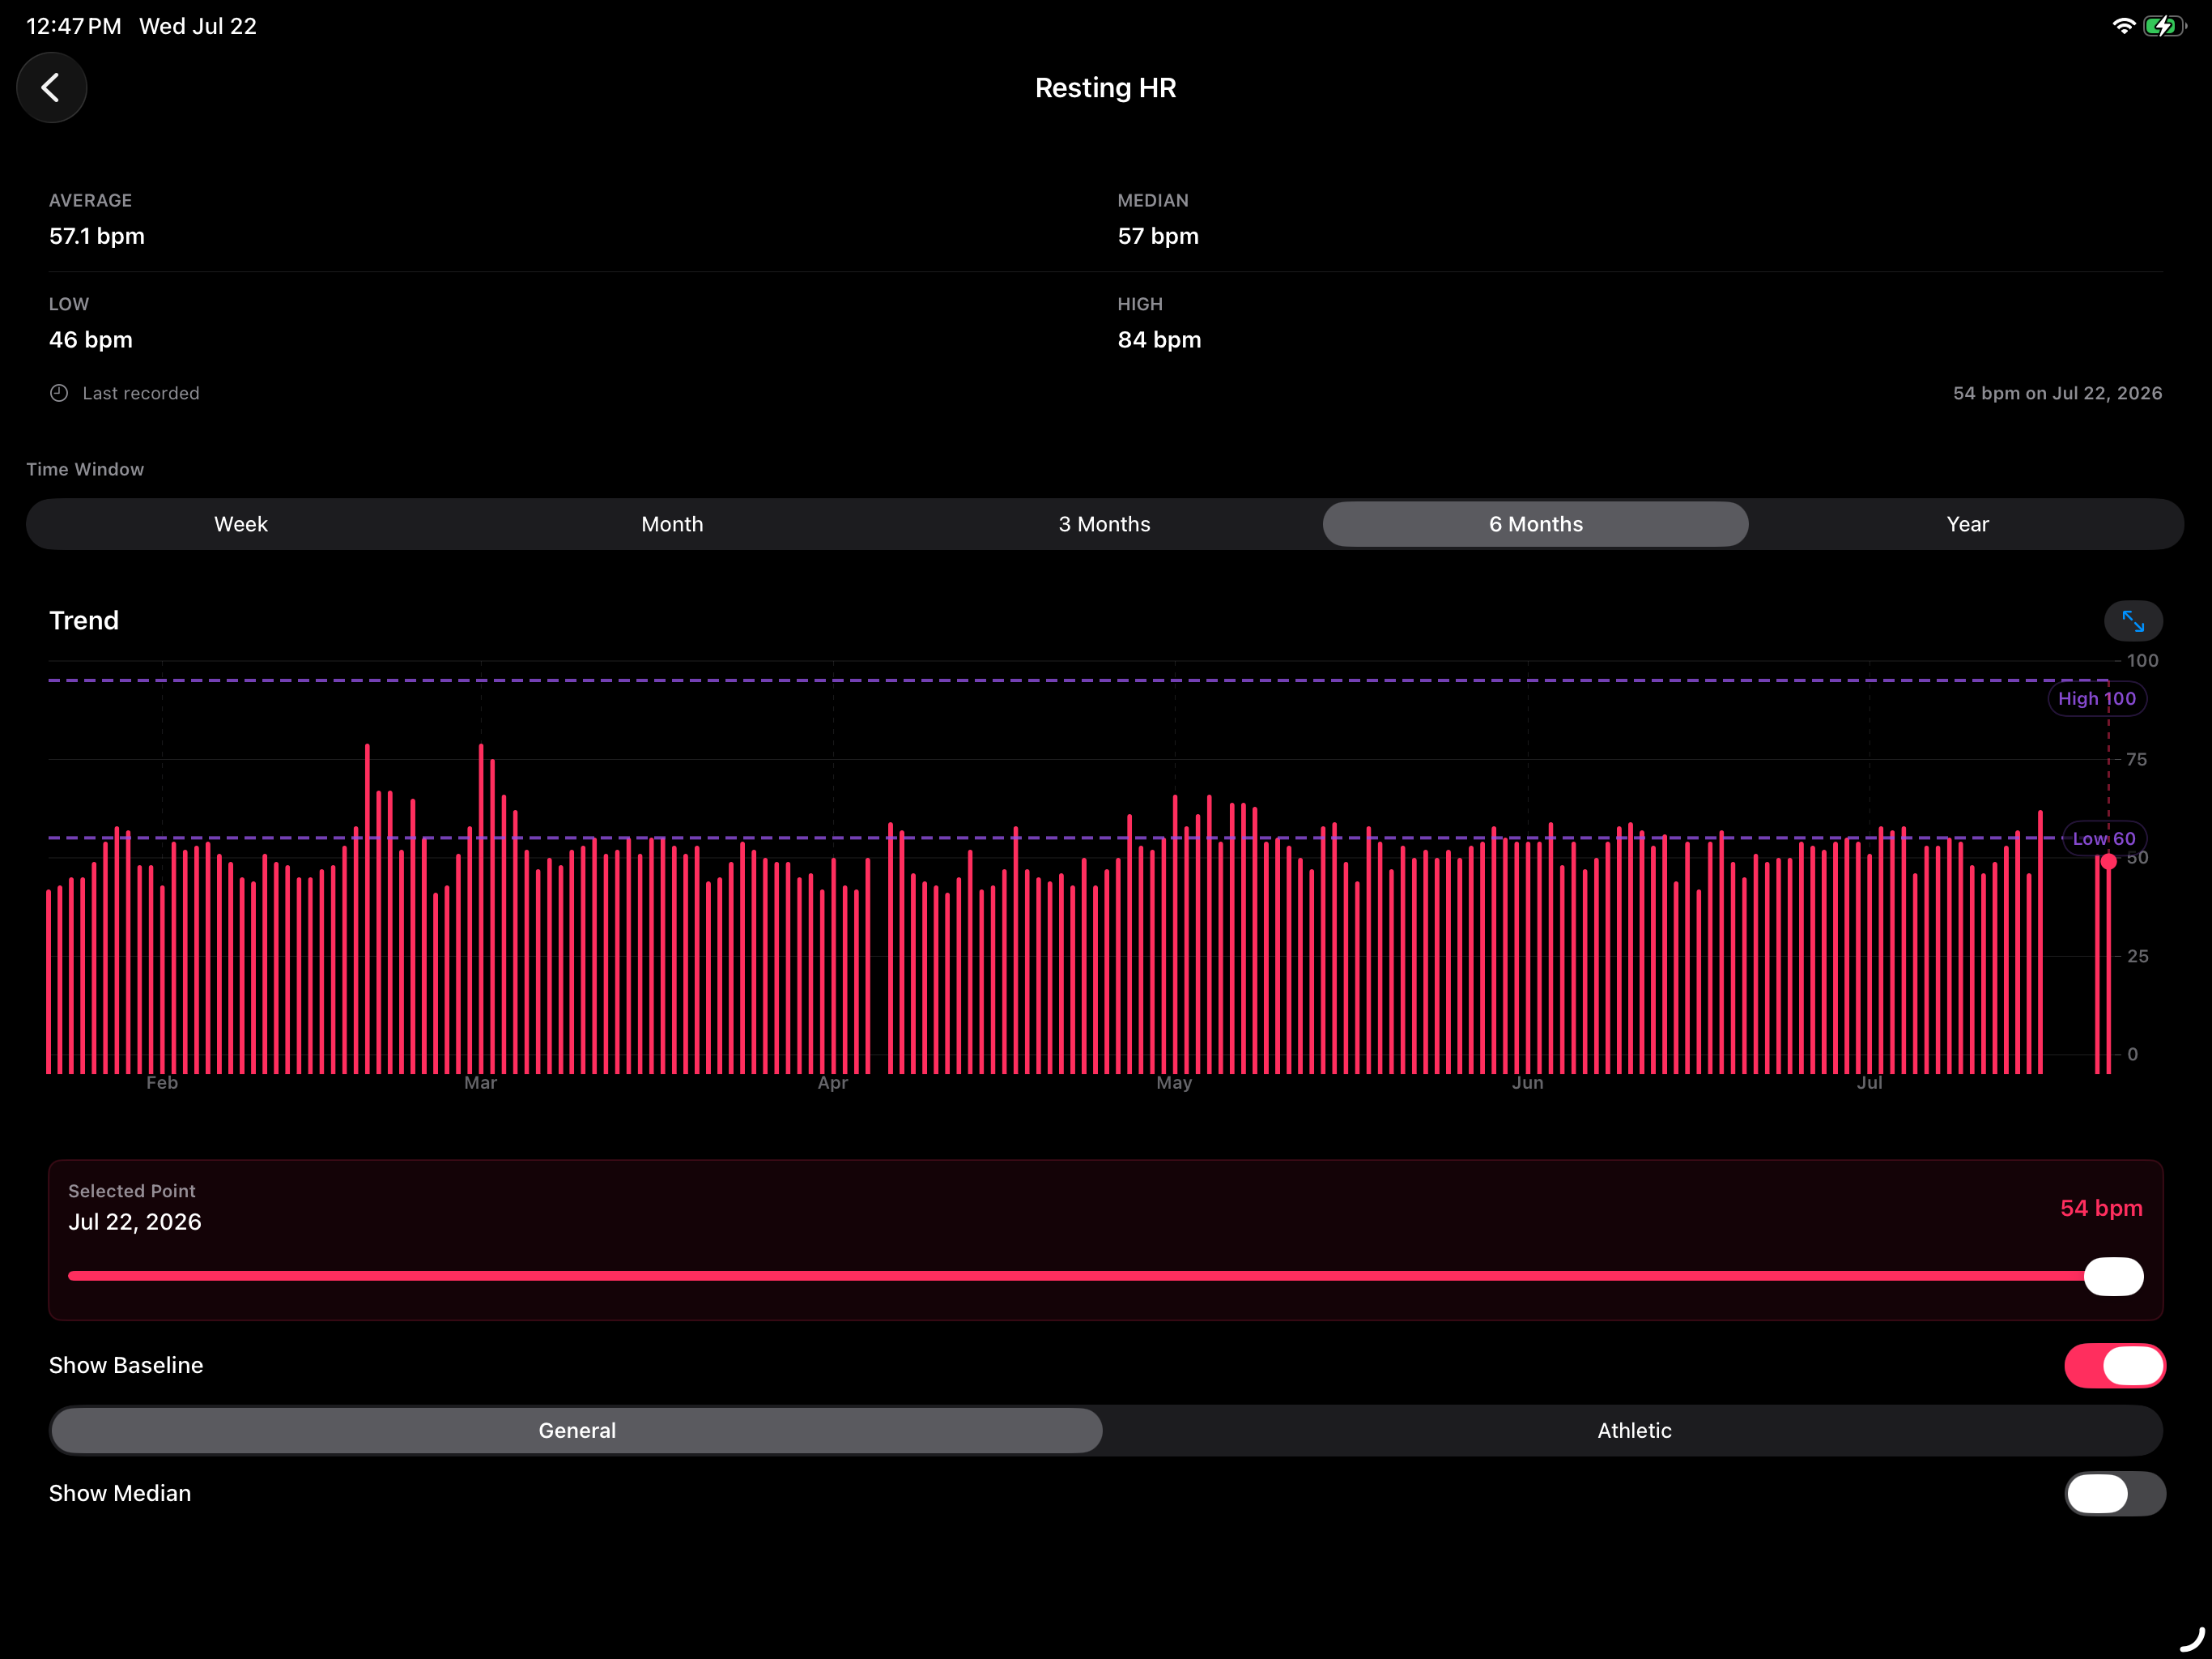Tap the Feb label on the chart axis
Screen dimensions: 2212x1659
coord(162,1083)
